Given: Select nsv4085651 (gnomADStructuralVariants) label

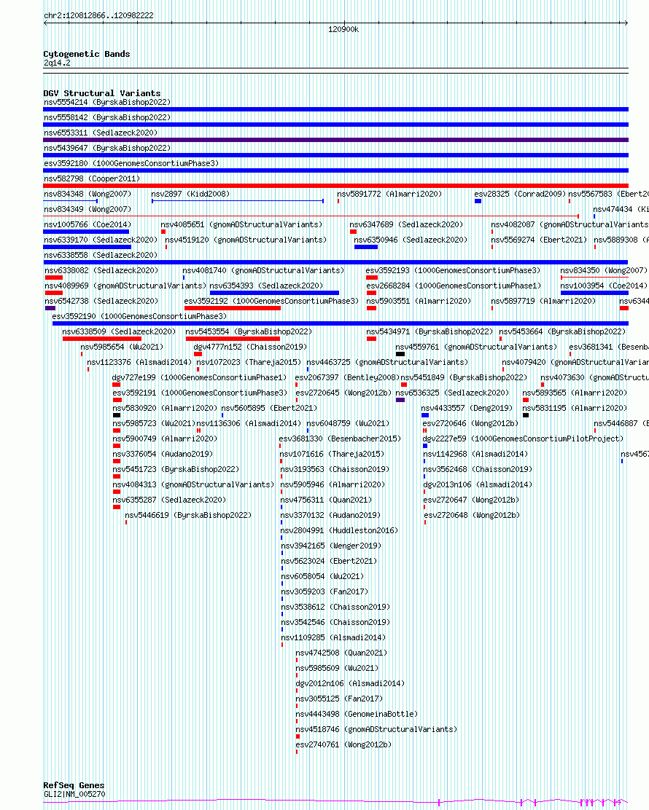Looking at the screenshot, I should (241, 224).
